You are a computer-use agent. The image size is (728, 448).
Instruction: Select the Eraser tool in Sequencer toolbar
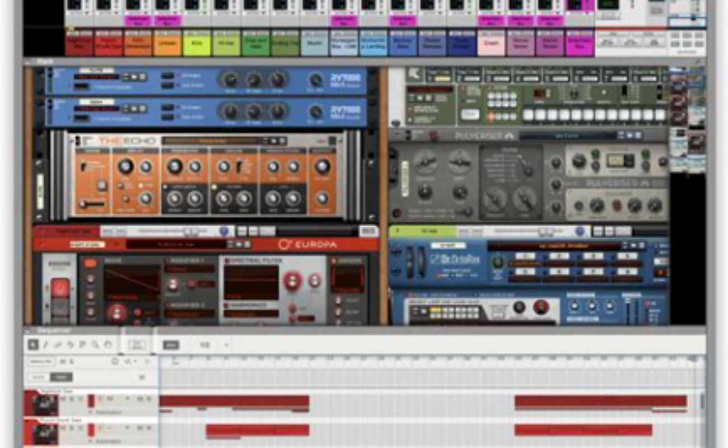tap(58, 345)
